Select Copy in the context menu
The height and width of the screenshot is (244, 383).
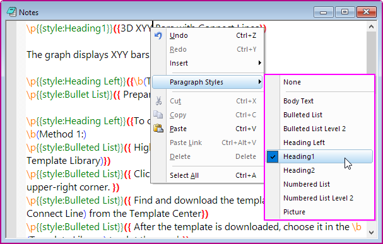(x=208, y=115)
